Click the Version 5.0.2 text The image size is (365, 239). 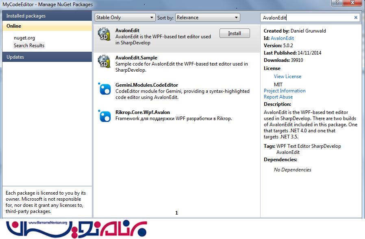point(278,46)
